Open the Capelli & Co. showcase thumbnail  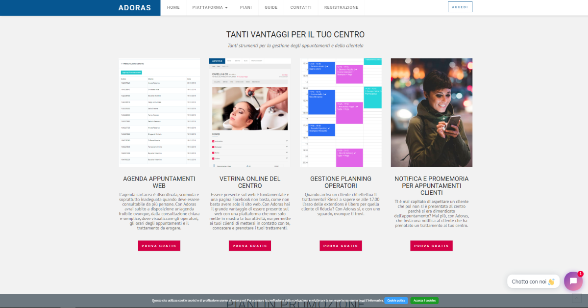point(250,113)
